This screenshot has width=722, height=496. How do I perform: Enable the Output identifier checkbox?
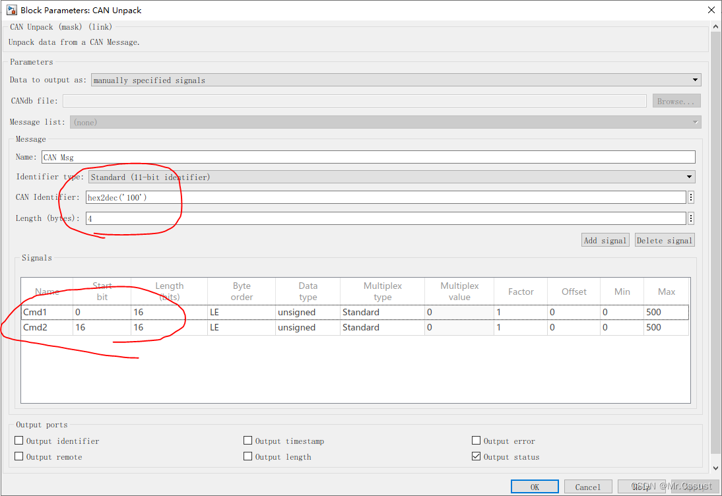[x=18, y=441]
